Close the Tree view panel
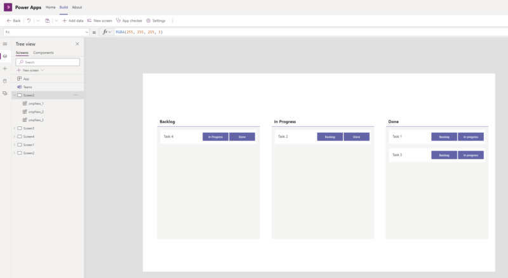This screenshot has width=508, height=278. click(x=77, y=44)
